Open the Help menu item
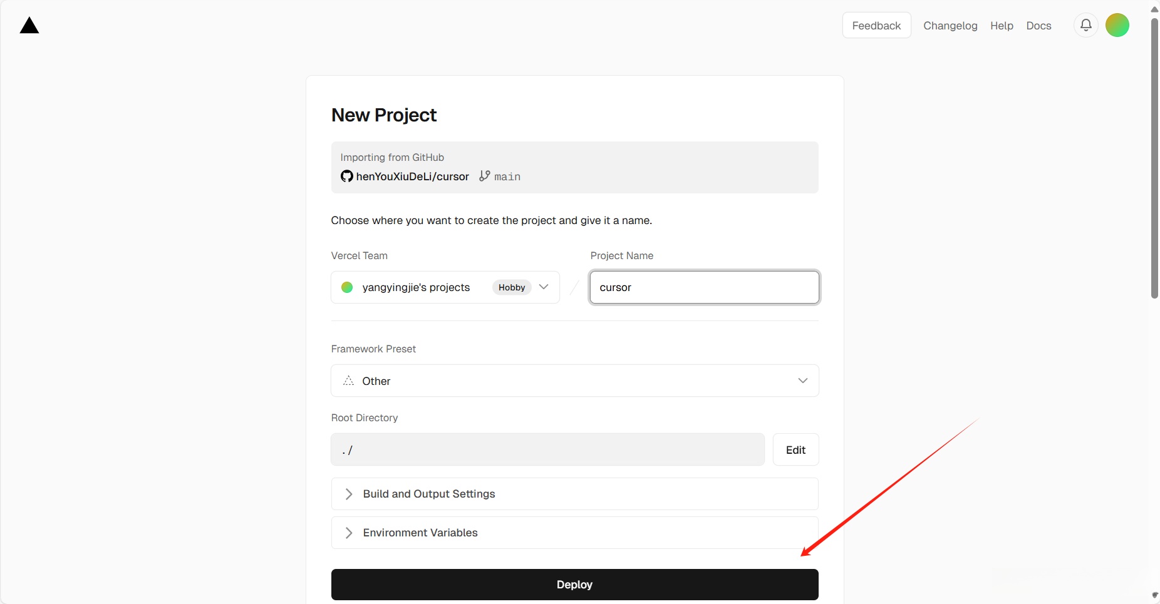1160x604 pixels. (1001, 26)
